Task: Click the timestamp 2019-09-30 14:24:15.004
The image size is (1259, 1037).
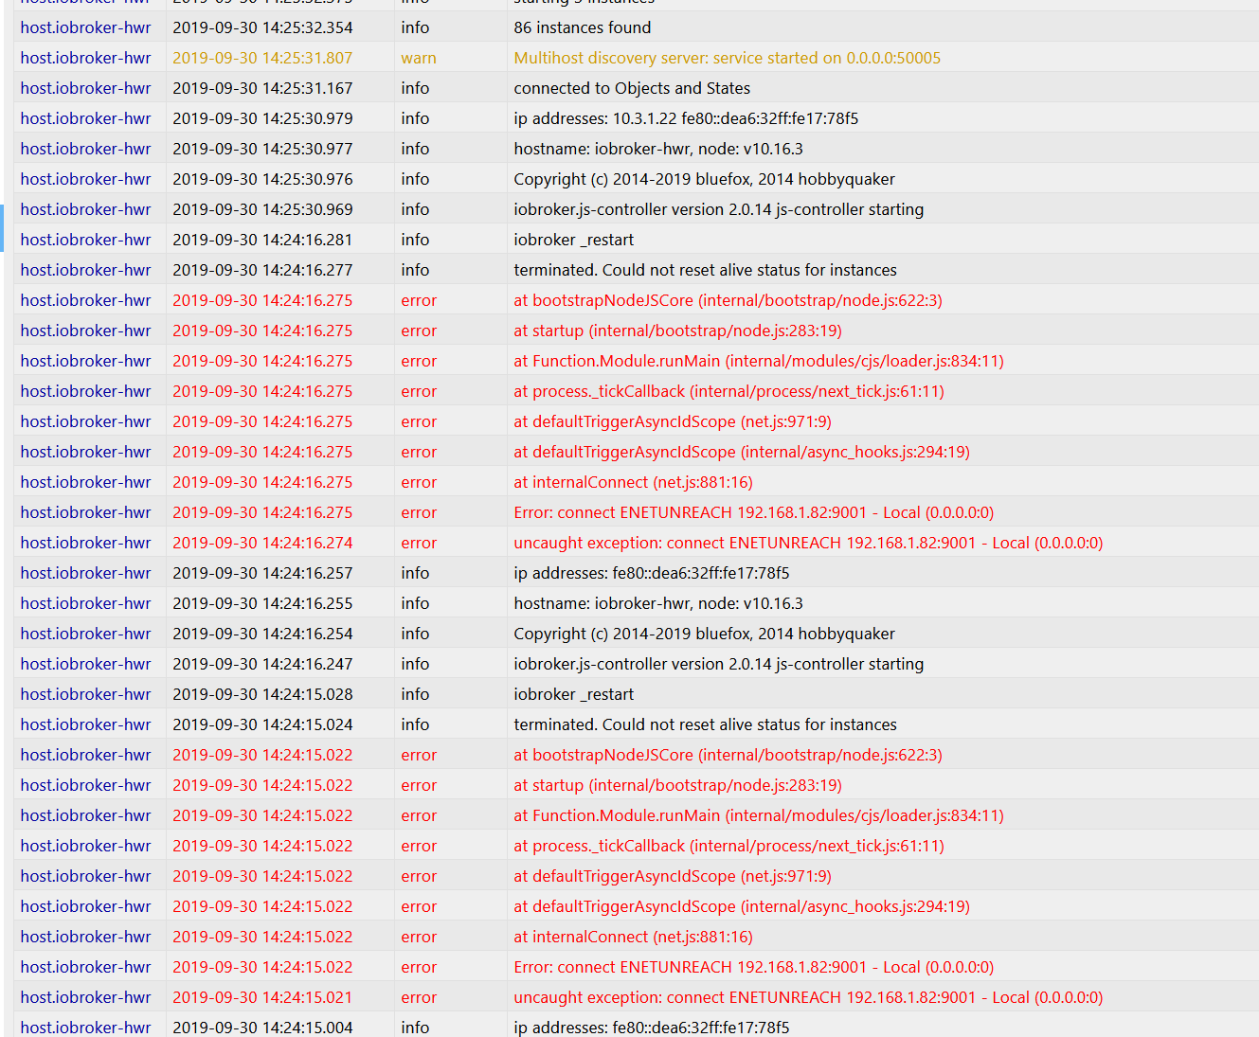Action: [x=262, y=1028]
